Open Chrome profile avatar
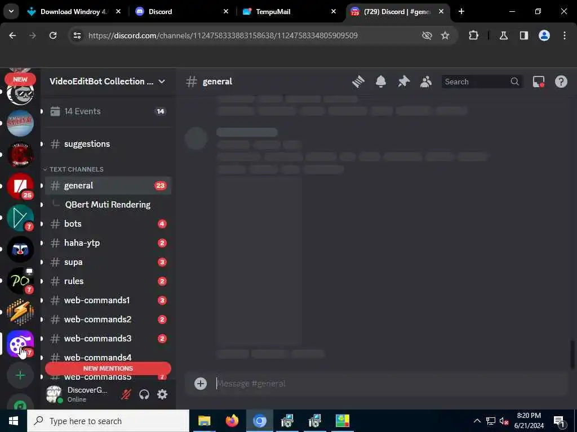The height and width of the screenshot is (432, 577). [544, 35]
